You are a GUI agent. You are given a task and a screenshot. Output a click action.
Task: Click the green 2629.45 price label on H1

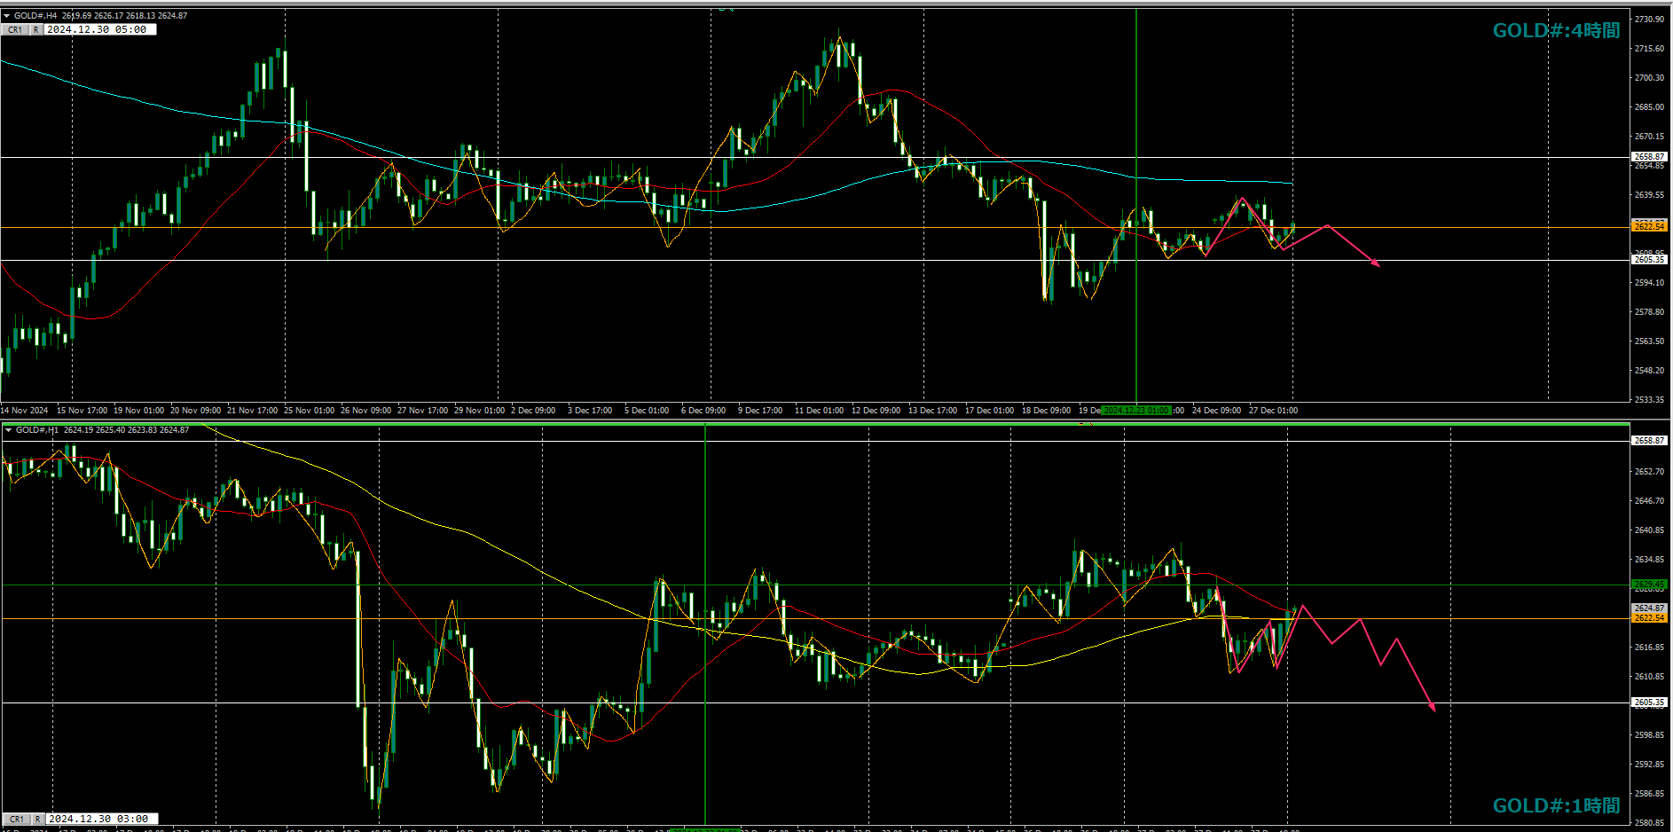pos(1649,585)
